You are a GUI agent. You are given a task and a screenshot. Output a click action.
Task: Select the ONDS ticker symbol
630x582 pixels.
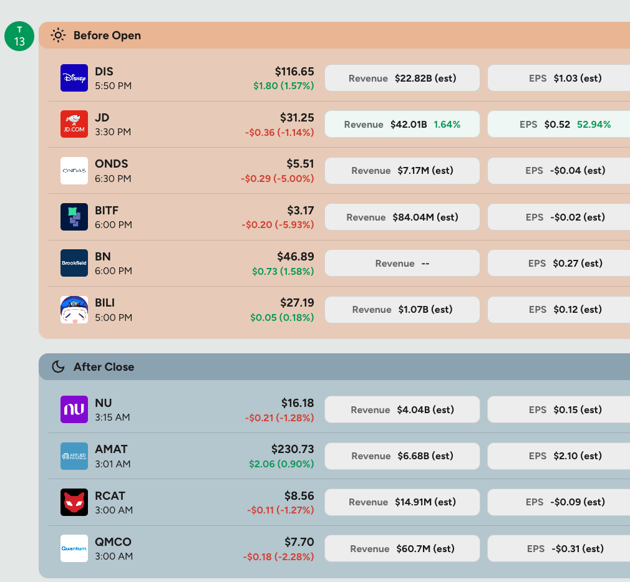(111, 164)
